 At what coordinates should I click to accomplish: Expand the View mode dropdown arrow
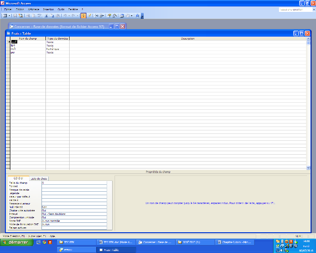click(x=10, y=16)
